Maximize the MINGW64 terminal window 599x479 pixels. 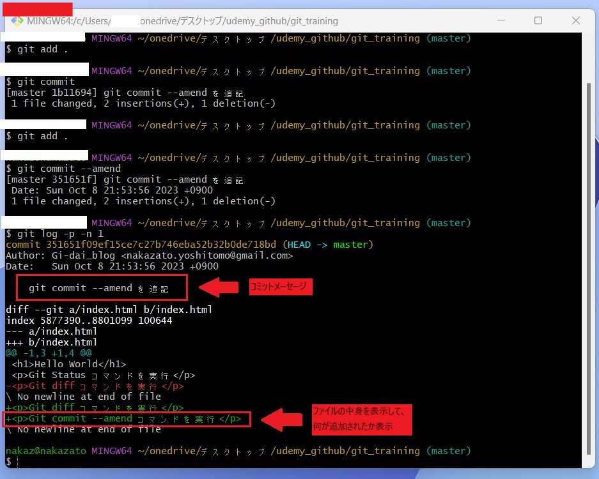click(538, 21)
